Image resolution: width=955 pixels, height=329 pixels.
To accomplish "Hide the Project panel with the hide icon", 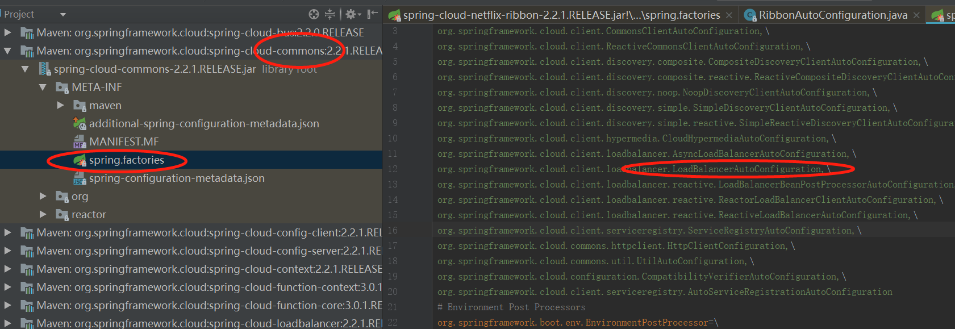I will pos(373,14).
